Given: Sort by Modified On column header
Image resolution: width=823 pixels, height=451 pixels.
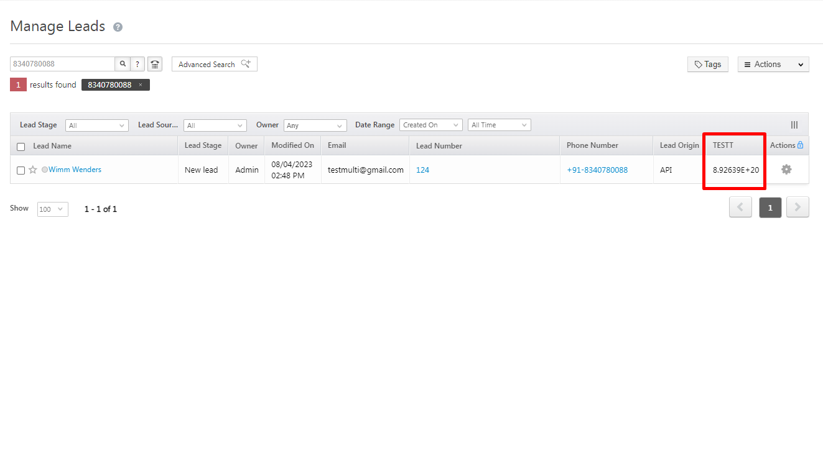Looking at the screenshot, I should [x=292, y=145].
